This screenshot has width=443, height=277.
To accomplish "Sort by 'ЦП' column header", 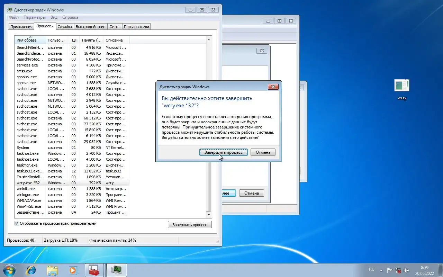I will tap(73, 40).
